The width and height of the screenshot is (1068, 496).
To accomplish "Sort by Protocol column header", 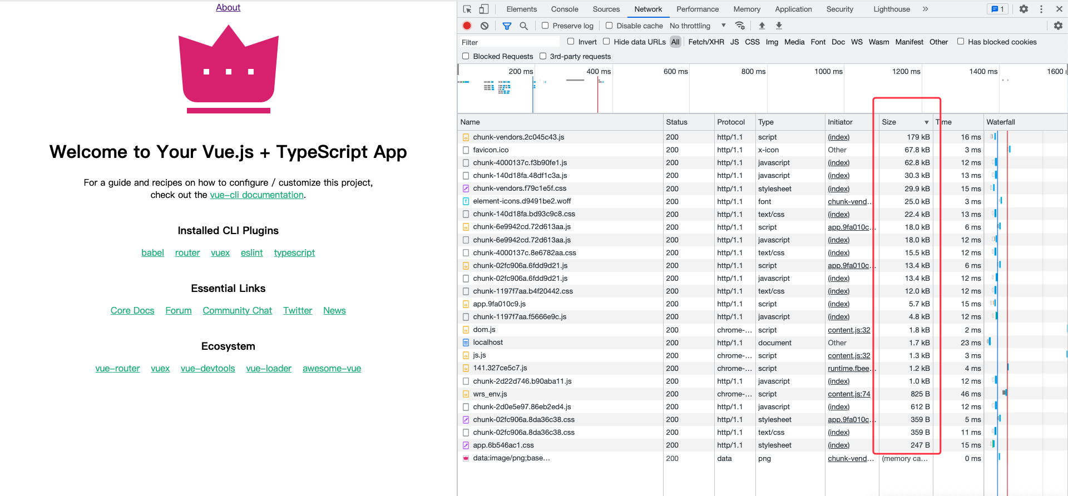I will click(735, 122).
